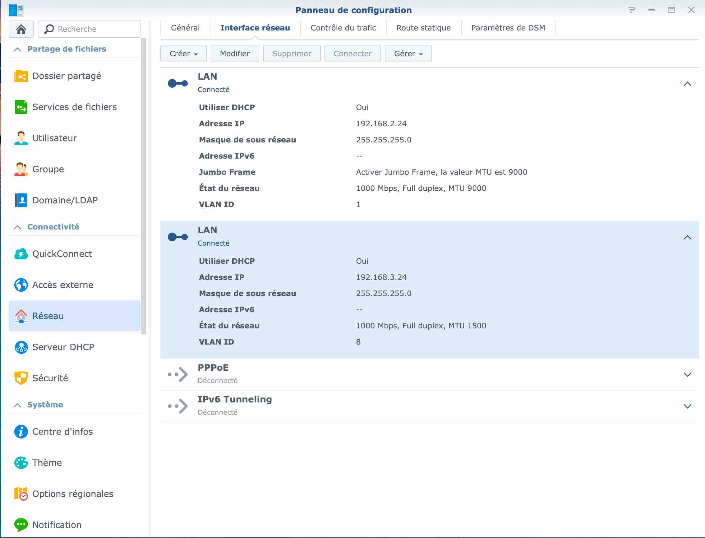The width and height of the screenshot is (705, 538).
Task: Open Serveur DHCP icon
Action: point(21,347)
